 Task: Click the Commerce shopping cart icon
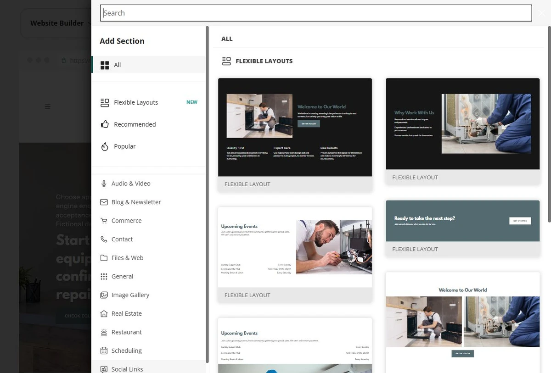click(104, 221)
